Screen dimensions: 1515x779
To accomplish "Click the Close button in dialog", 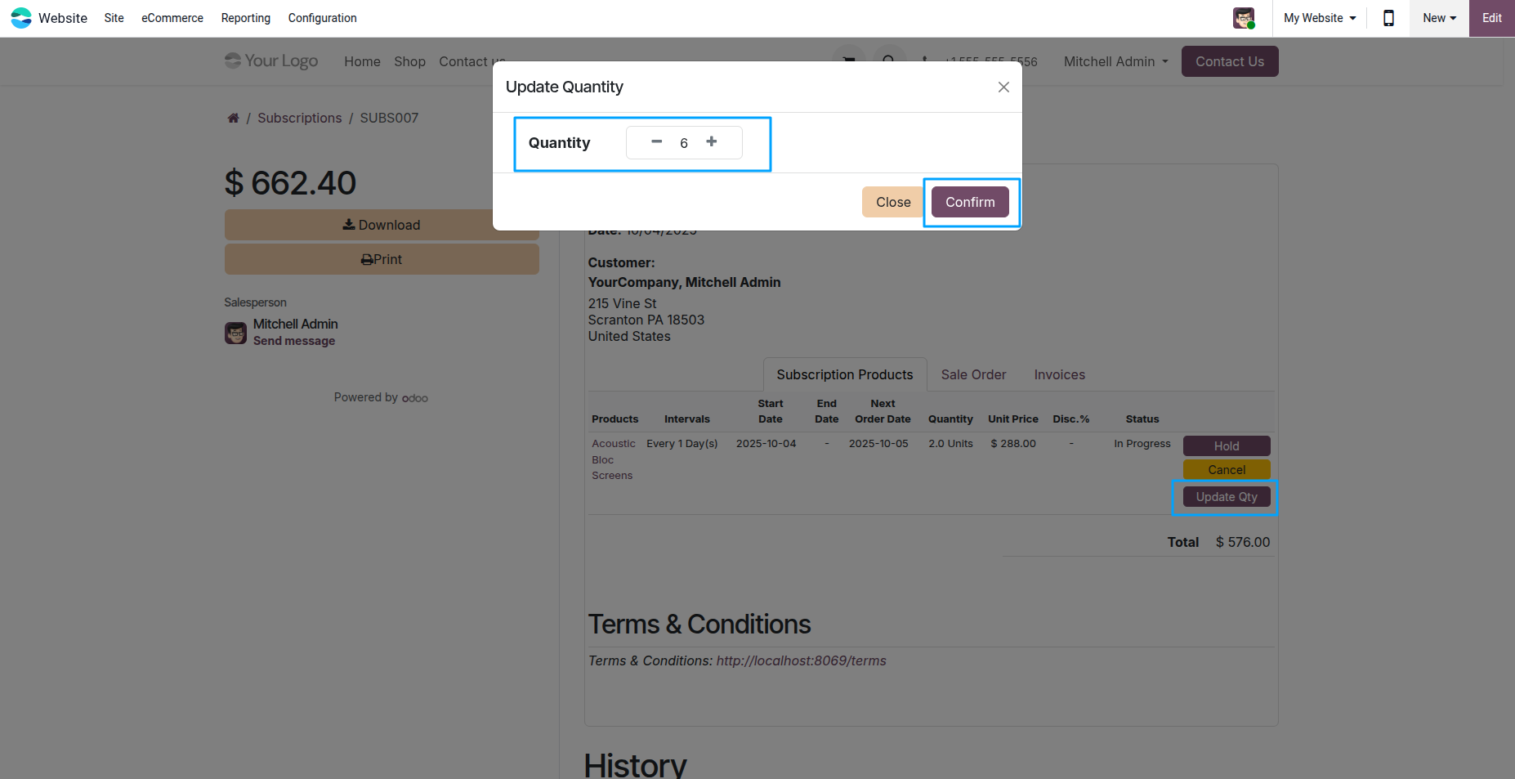I will 893,202.
